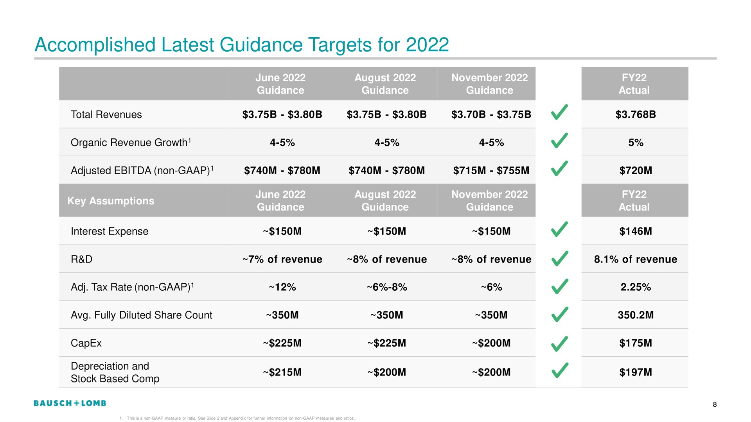The width and height of the screenshot is (751, 422).
Task: Click the green checkmark in the R&D row
Action: [559, 258]
